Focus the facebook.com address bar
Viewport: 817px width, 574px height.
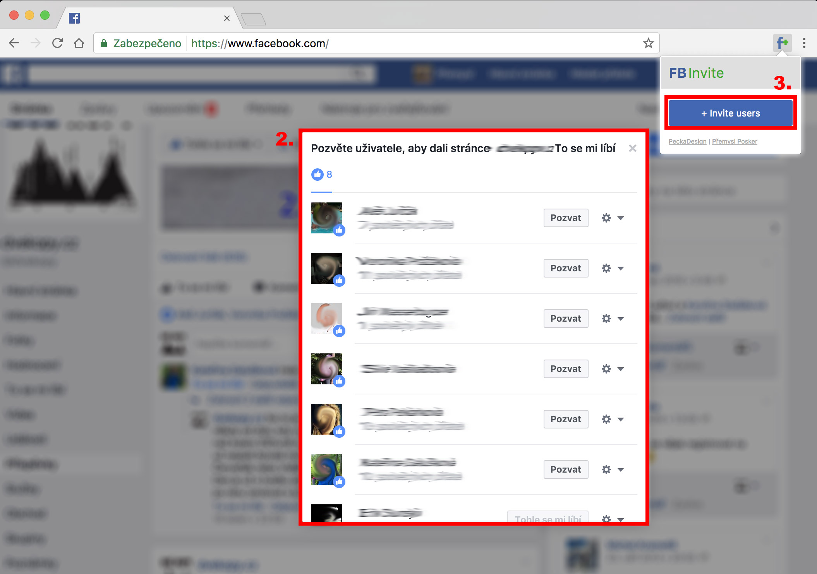pyautogui.click(x=376, y=43)
